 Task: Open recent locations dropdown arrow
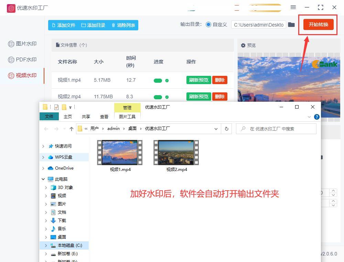(64, 129)
